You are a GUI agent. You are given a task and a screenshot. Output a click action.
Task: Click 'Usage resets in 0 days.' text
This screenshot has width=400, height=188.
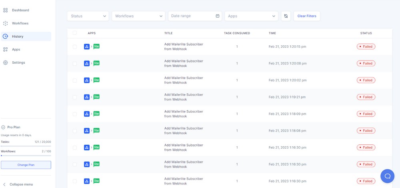click(16, 135)
